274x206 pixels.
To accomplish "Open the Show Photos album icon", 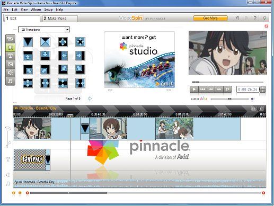I will point(10,64).
